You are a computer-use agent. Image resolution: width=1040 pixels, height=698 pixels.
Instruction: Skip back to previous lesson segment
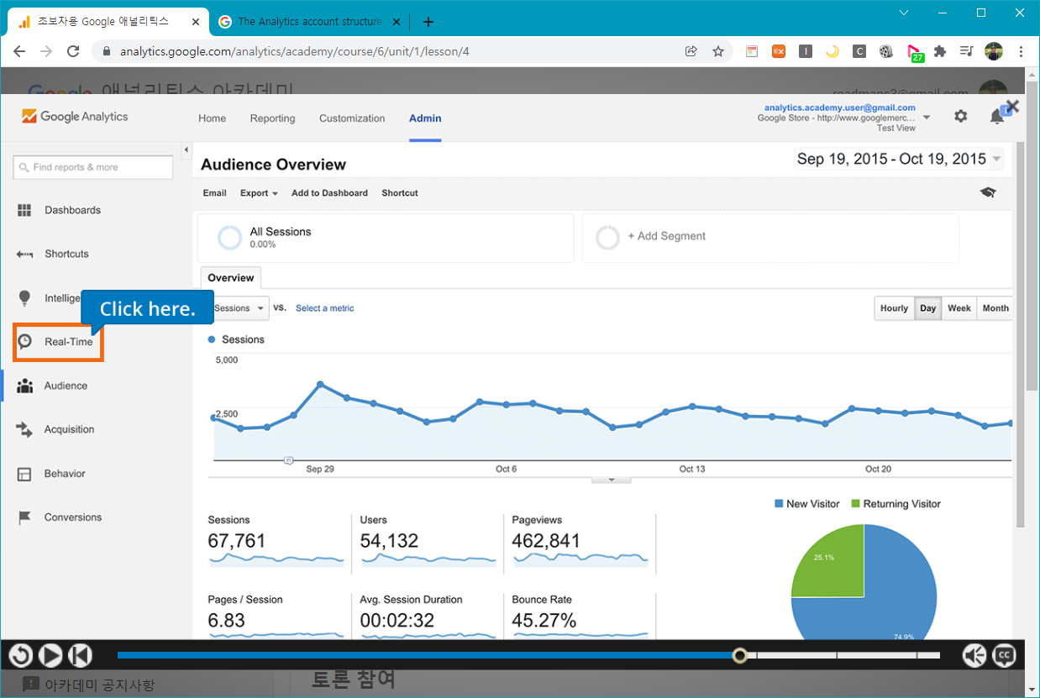click(x=80, y=655)
